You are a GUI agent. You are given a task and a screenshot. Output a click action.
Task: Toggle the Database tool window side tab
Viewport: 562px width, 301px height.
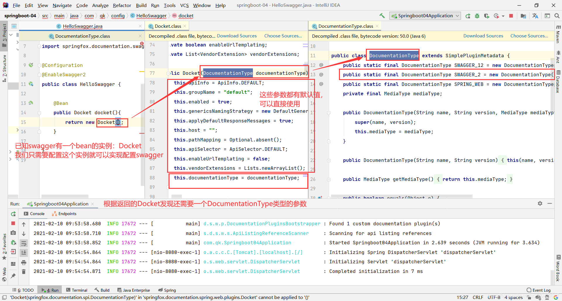pyautogui.click(x=558, y=82)
